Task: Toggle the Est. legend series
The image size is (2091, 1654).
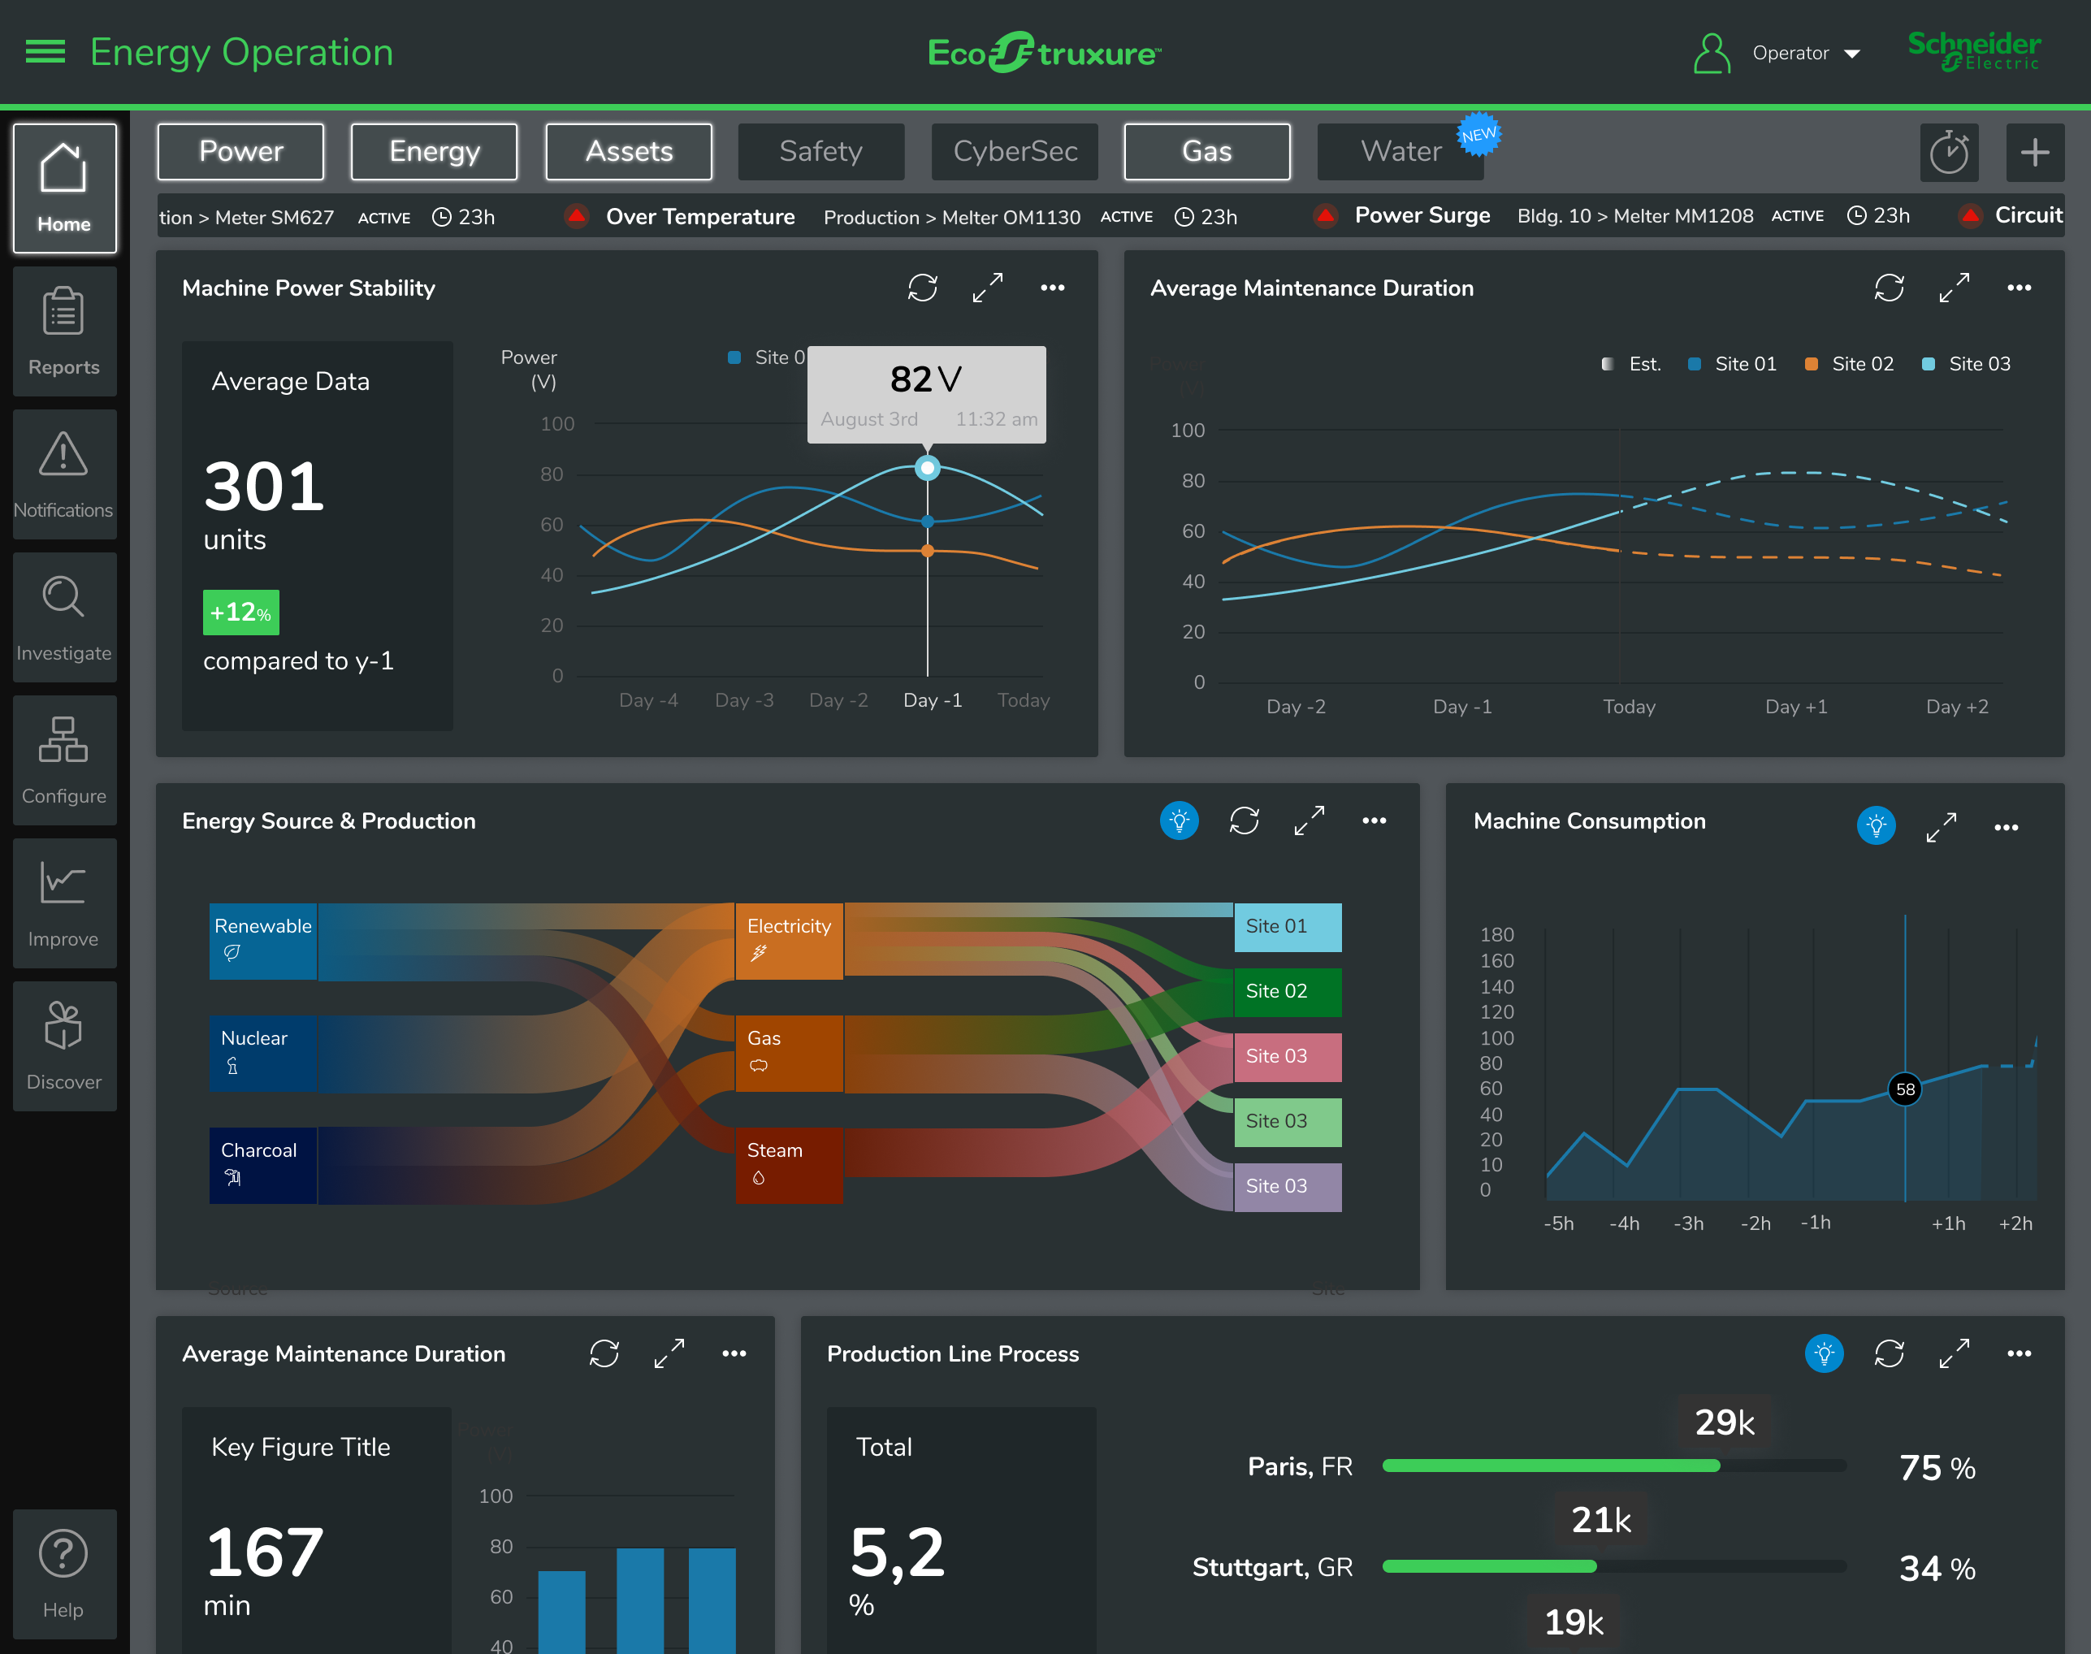Action: coord(1632,364)
